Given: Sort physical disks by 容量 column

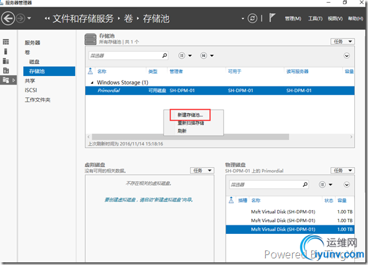Looking at the screenshot, I should (x=342, y=200).
